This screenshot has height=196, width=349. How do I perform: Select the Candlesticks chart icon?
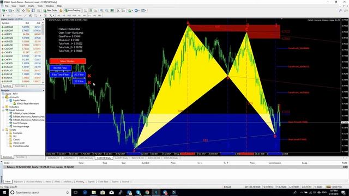tap(91, 10)
